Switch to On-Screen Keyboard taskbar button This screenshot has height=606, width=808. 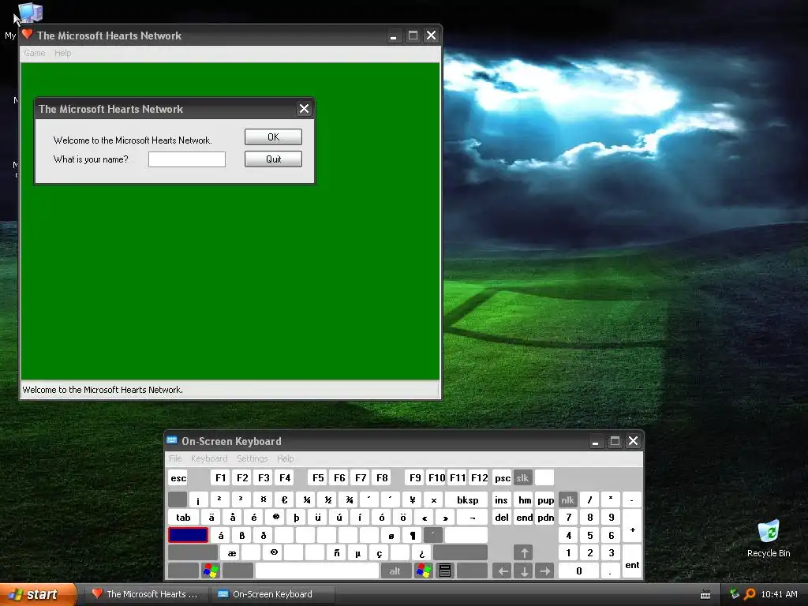pyautogui.click(x=272, y=594)
